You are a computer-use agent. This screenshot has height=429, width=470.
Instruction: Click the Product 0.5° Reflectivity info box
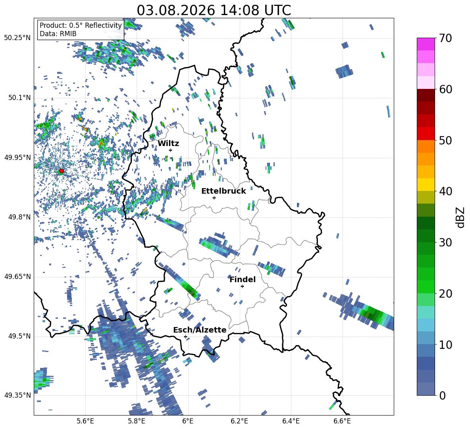pos(81,29)
